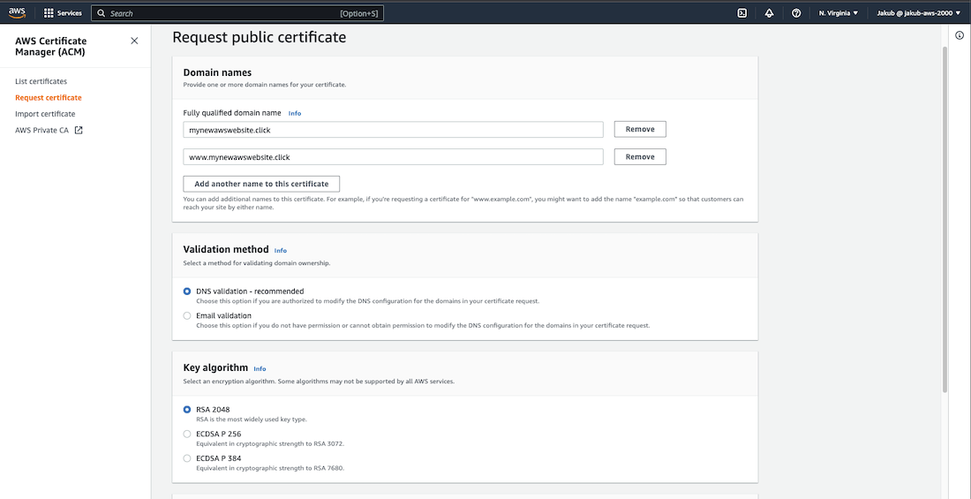Screen dimensions: 971x499
Task: Launch the CloudShell terminal icon
Action: (742, 13)
